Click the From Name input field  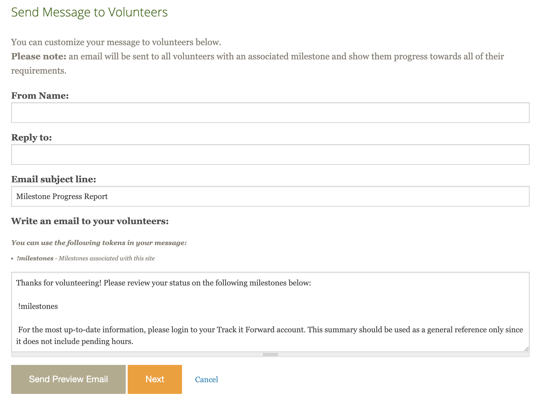tap(270, 113)
